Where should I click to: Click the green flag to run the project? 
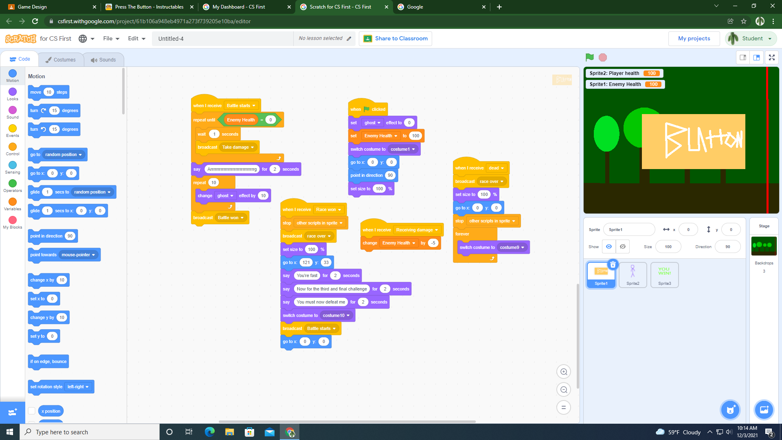click(x=590, y=57)
